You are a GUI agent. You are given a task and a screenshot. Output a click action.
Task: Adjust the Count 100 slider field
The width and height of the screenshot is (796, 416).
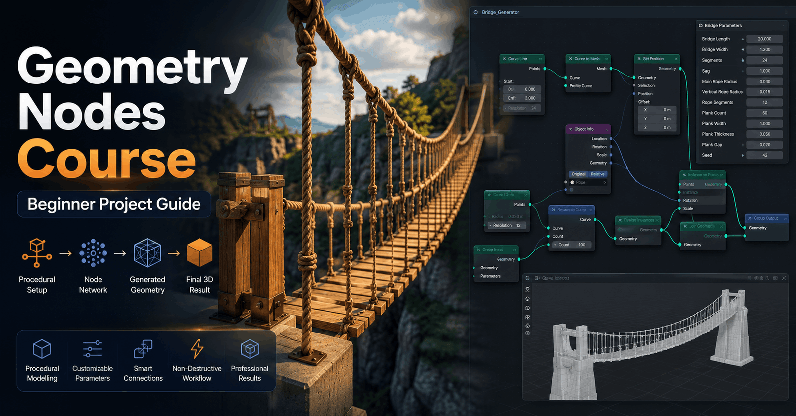(571, 245)
